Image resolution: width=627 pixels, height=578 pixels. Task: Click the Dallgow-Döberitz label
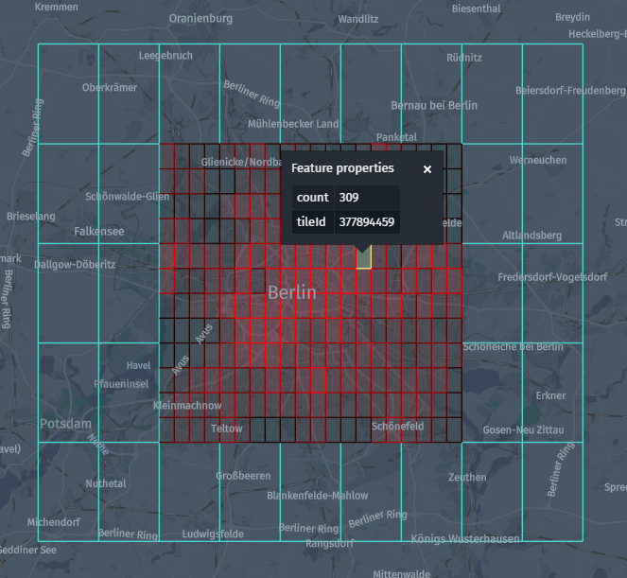(x=75, y=264)
